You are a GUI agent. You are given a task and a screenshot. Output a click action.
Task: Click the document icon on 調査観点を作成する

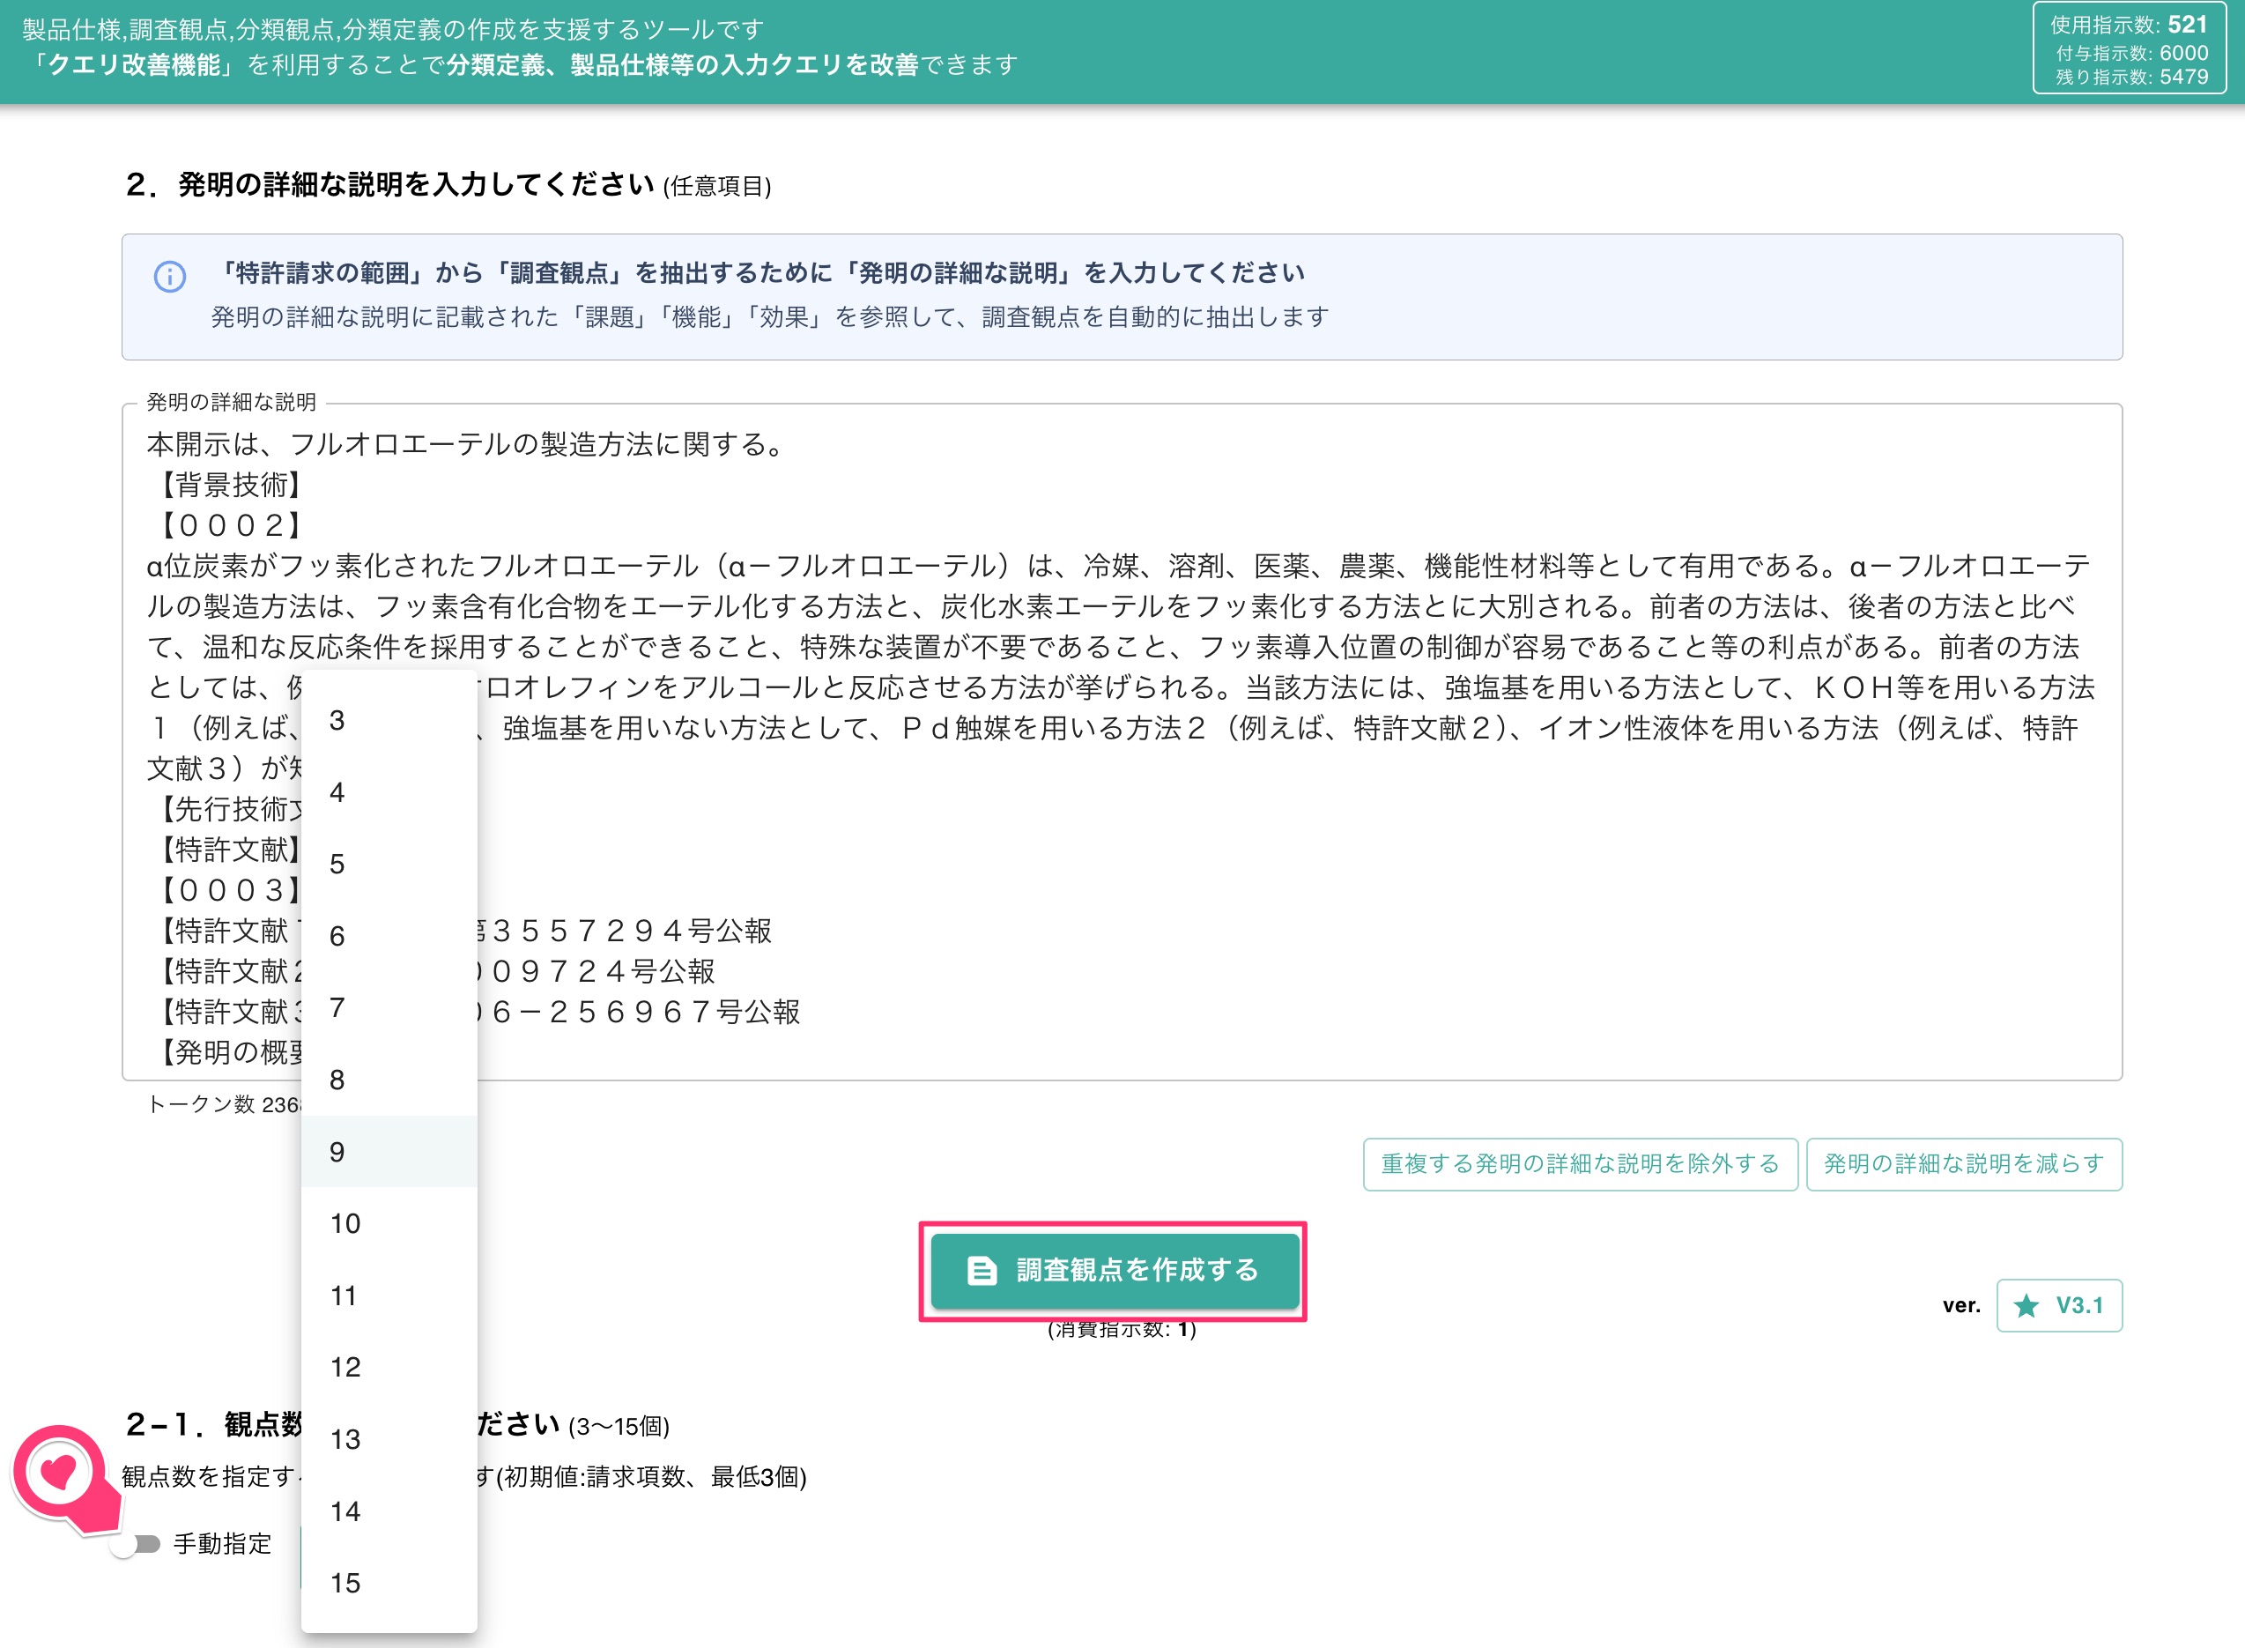coord(982,1270)
